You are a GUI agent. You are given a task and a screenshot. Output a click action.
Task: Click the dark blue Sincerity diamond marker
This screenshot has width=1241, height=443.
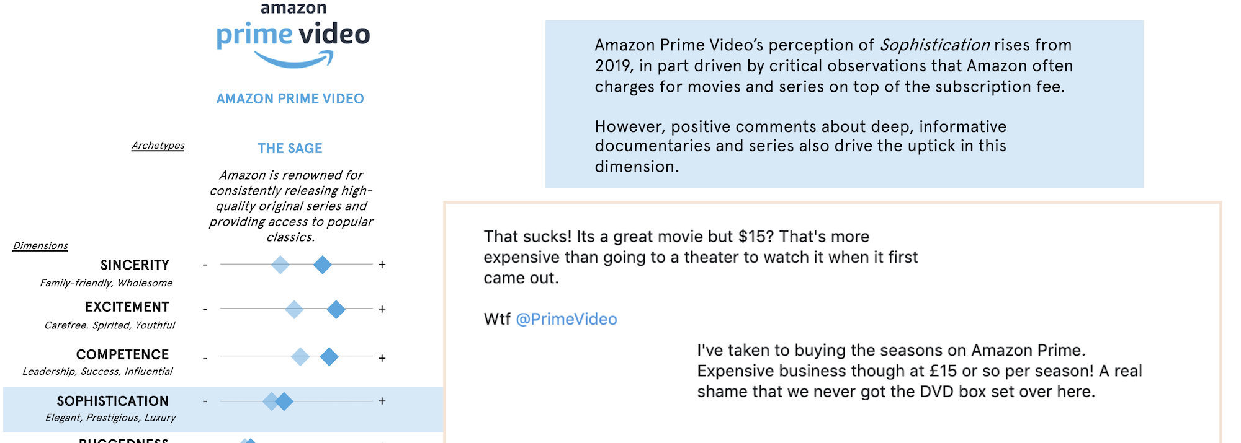tap(322, 265)
